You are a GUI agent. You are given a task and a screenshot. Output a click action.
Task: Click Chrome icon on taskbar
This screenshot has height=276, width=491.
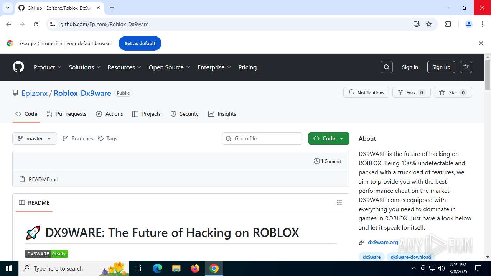pyautogui.click(x=214, y=268)
